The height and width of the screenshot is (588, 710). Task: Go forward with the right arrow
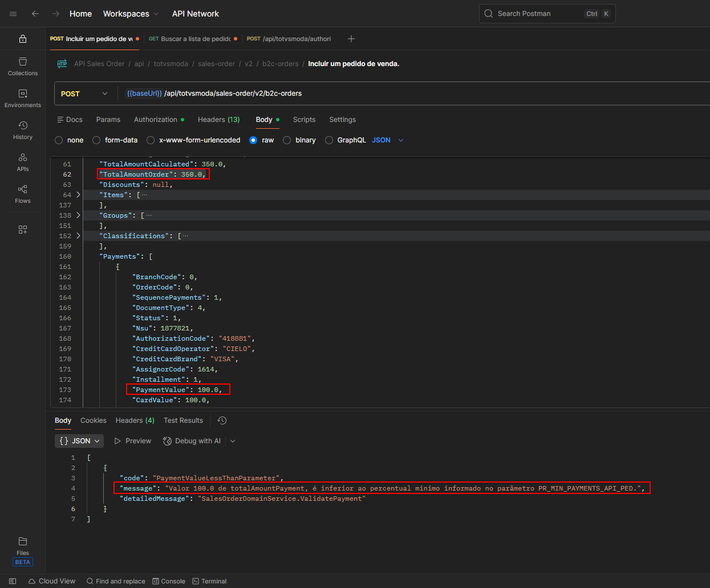pyautogui.click(x=56, y=14)
